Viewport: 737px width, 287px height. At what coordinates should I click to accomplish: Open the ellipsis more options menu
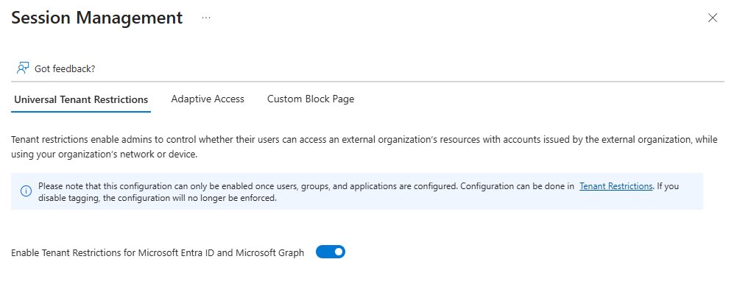(206, 18)
